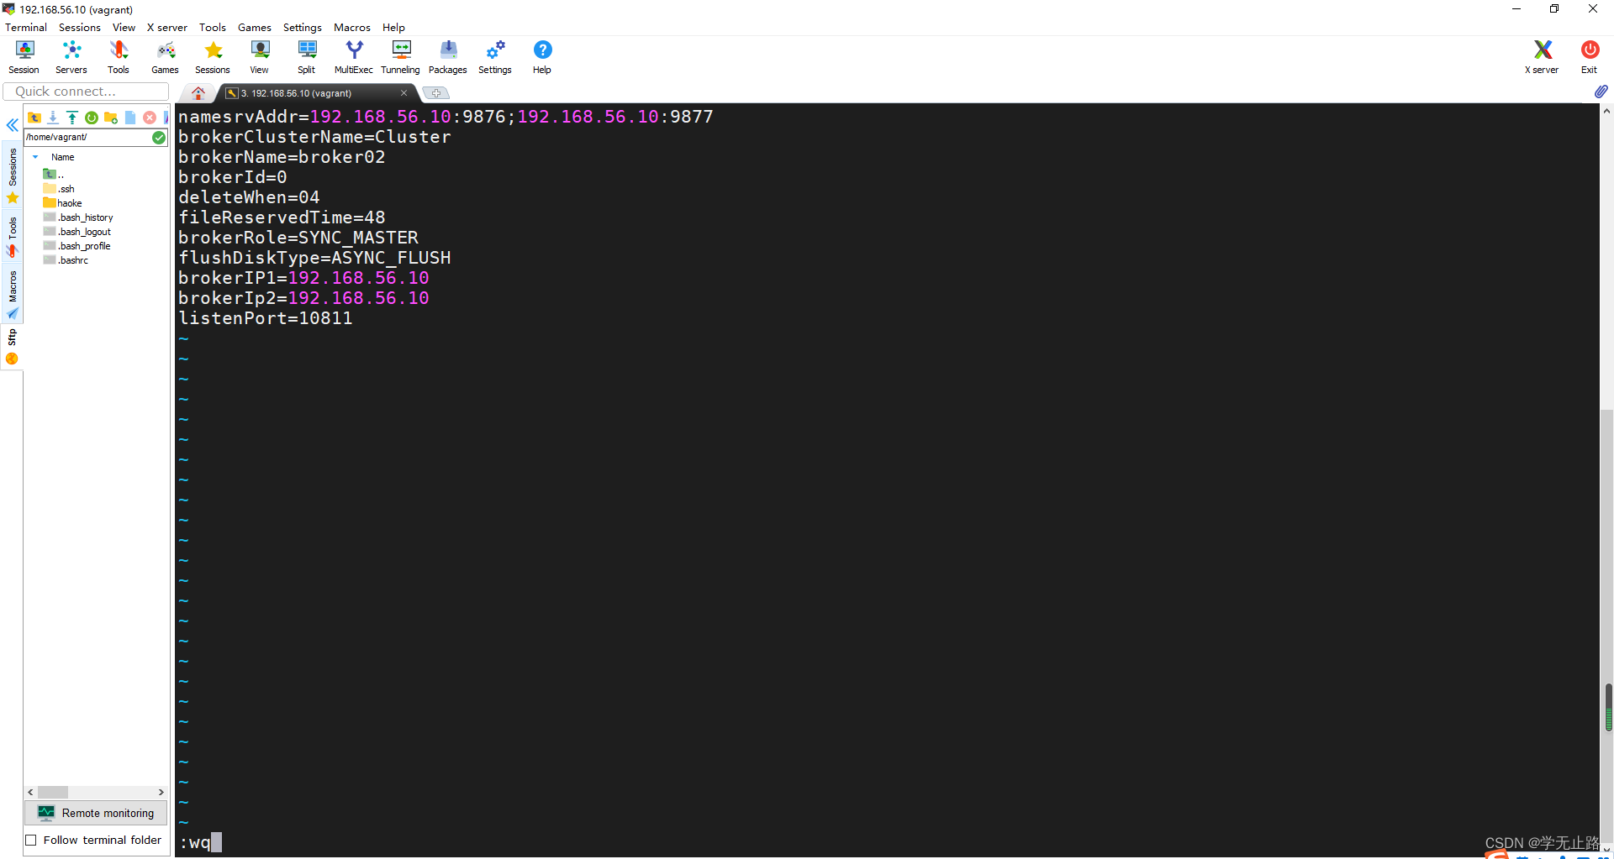Viewport: 1614px width, 859px height.
Task: Switch to the Sftp side tab
Action: click(13, 347)
